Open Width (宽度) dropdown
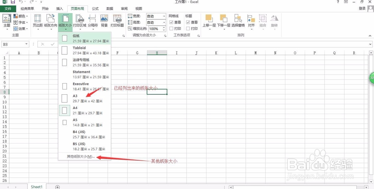The image size is (374, 189). point(164,16)
